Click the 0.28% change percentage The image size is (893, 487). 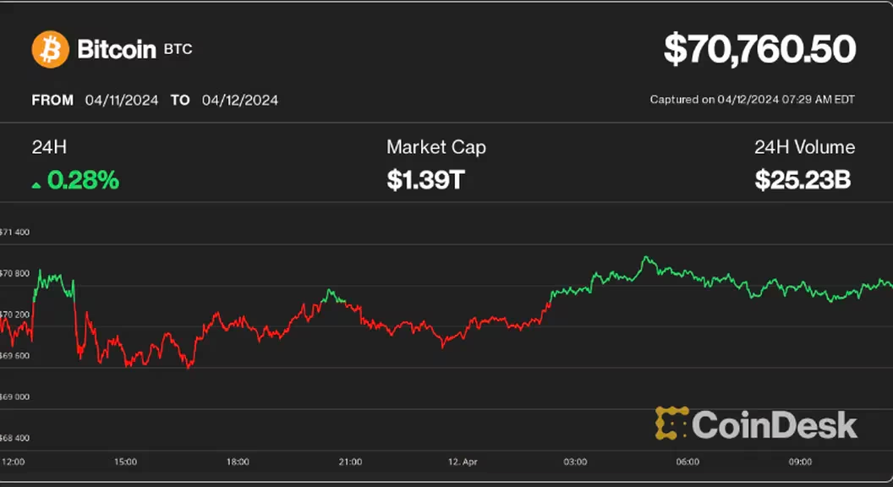[83, 180]
